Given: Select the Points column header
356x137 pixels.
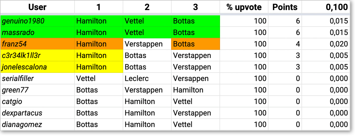Looking at the screenshot, I should click(285, 8).
